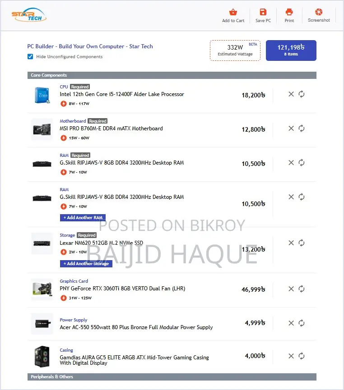Click the Graphics Card category label
This screenshot has height=390, width=344.
point(74,281)
